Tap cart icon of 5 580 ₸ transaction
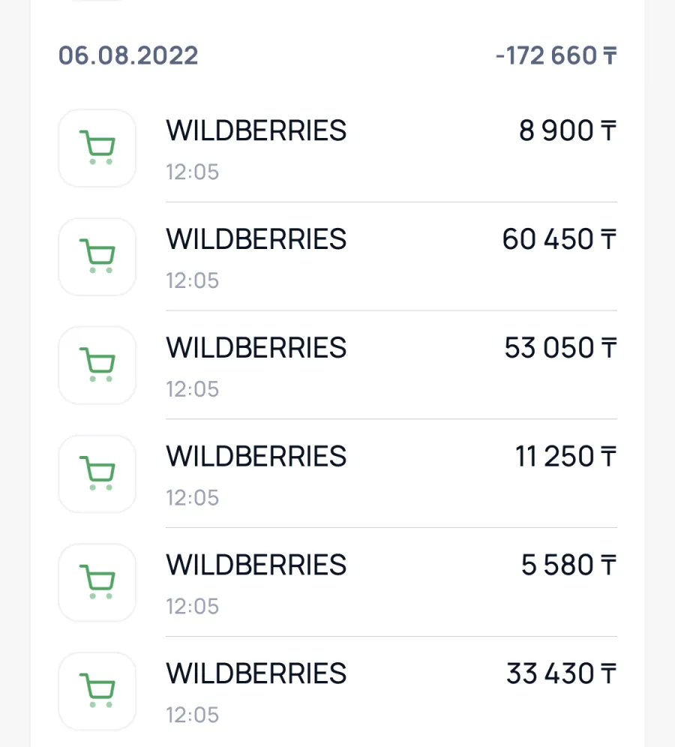This screenshot has width=675, height=747. coord(97,582)
